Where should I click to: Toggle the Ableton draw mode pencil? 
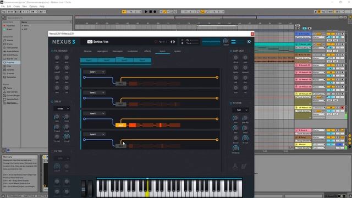[315, 12]
